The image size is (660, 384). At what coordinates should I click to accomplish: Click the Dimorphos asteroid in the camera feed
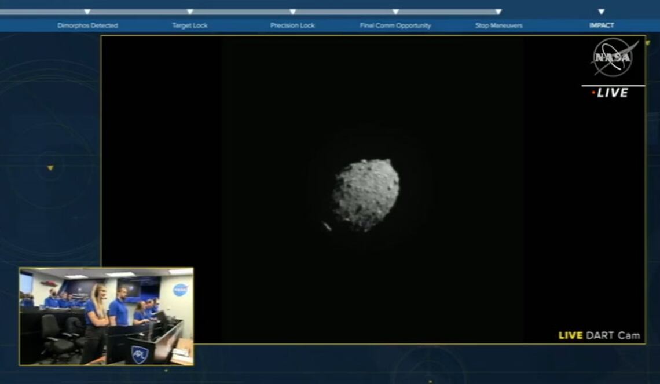tap(365, 195)
